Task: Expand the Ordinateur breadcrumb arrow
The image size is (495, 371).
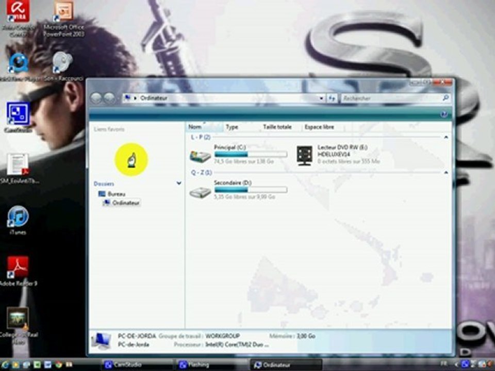Action: point(136,98)
